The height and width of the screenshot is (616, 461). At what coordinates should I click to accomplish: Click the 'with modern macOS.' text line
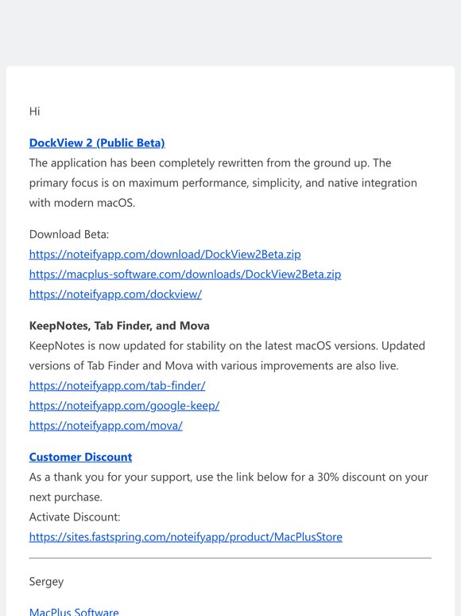(82, 203)
